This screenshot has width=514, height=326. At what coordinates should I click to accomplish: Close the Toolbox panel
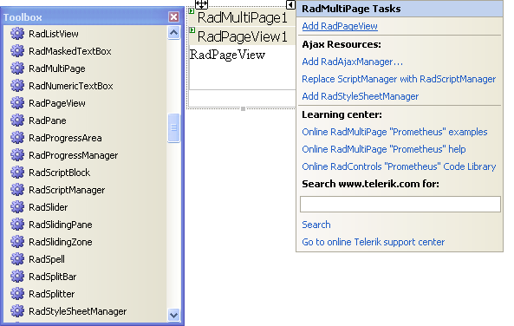[173, 16]
